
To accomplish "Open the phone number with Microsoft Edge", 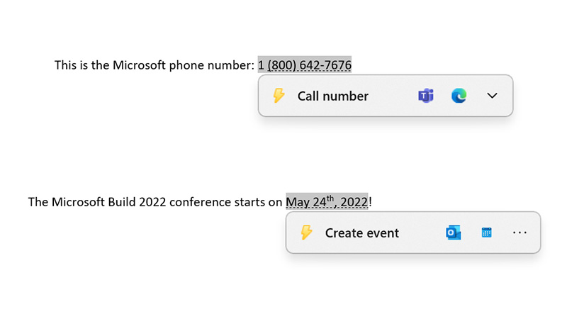I will tap(459, 96).
